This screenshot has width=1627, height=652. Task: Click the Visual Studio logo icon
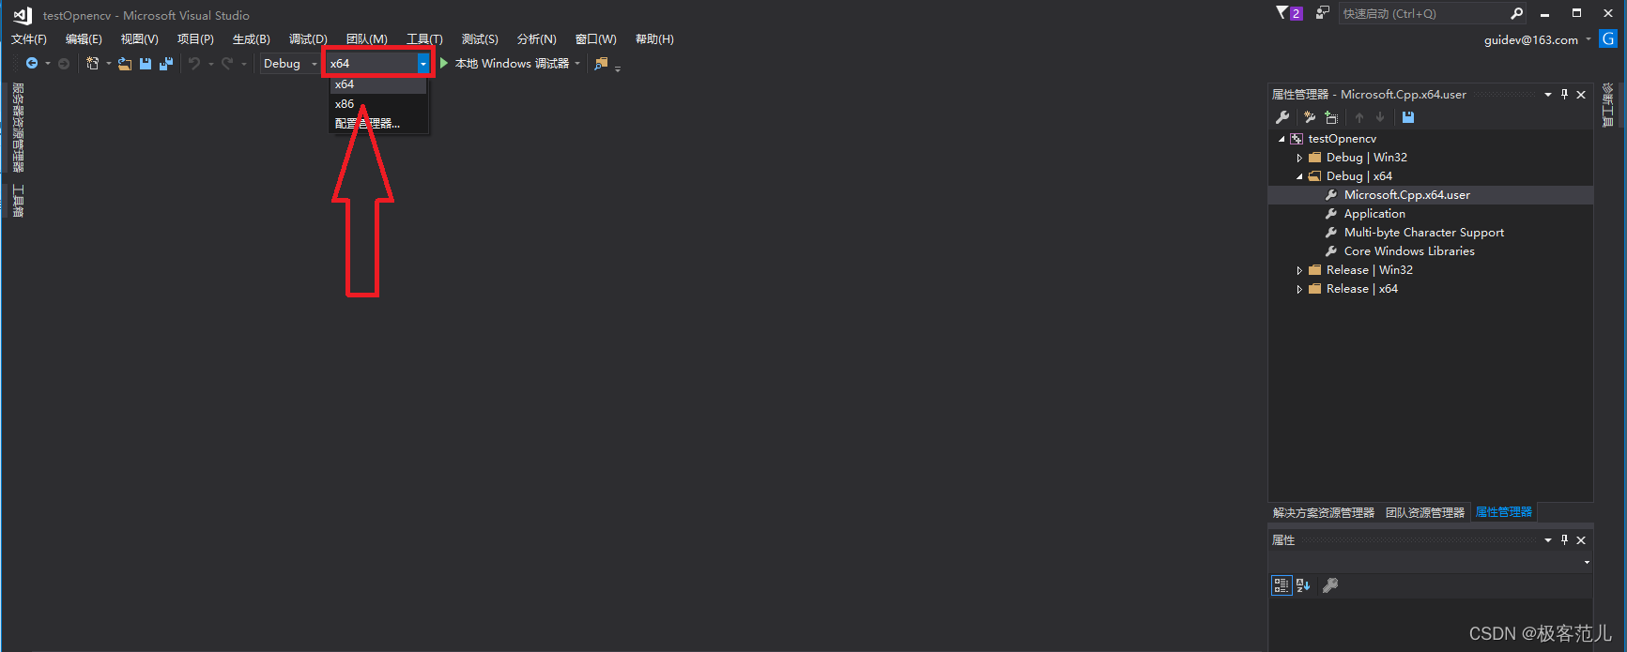click(23, 15)
